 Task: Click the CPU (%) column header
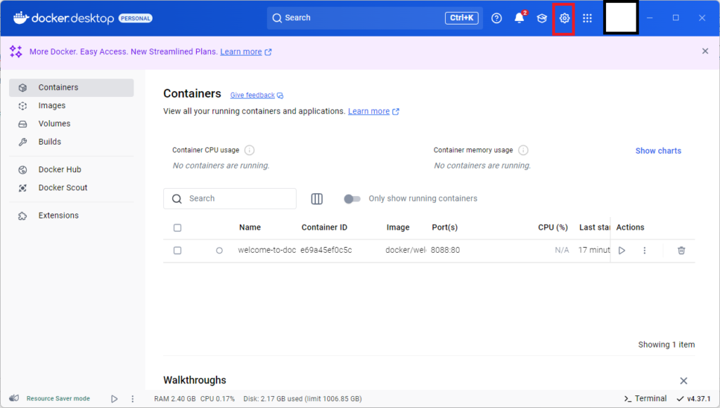pos(553,228)
